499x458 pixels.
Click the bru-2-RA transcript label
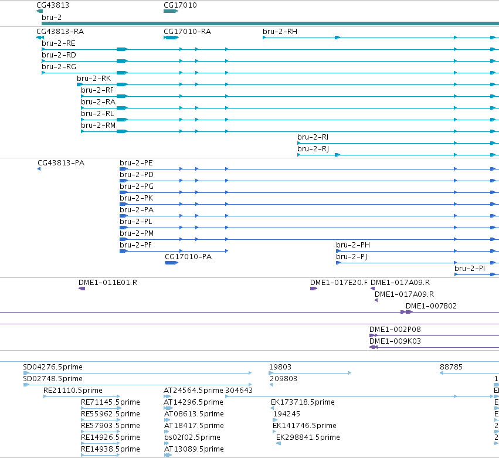99,102
